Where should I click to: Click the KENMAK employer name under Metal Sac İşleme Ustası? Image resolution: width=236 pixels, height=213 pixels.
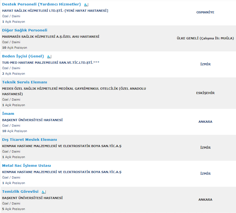[x=62, y=172]
